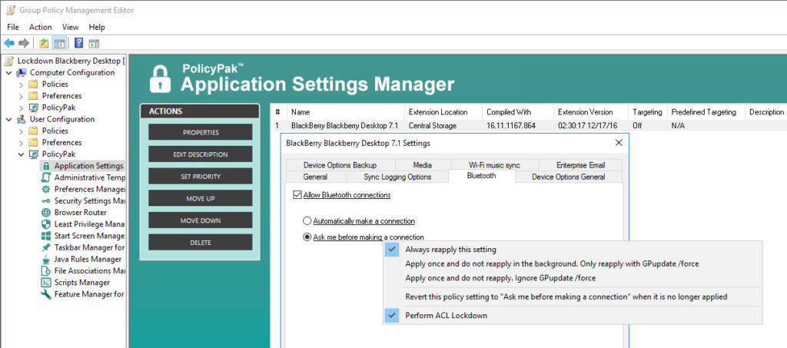This screenshot has width=787, height=348.
Task: Click the Up one level folder icon
Action: (44, 43)
